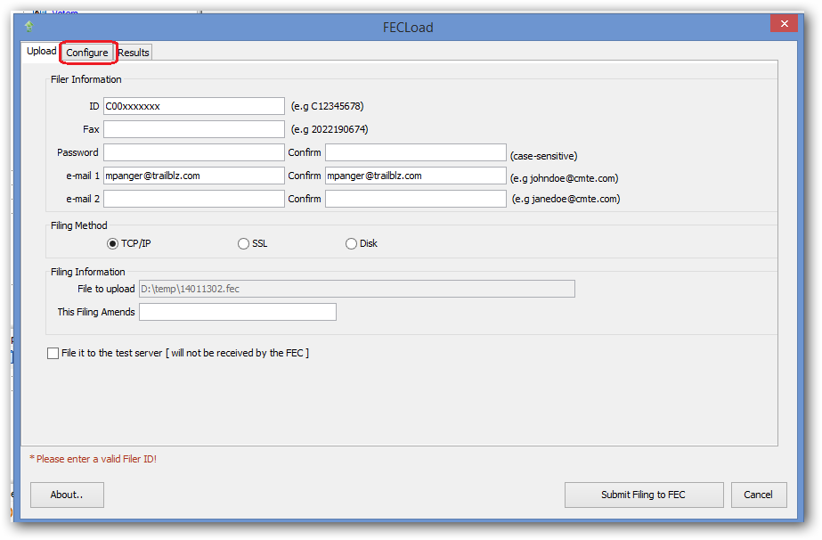
Task: Click the e-mail 1 input field
Action: [x=193, y=176]
